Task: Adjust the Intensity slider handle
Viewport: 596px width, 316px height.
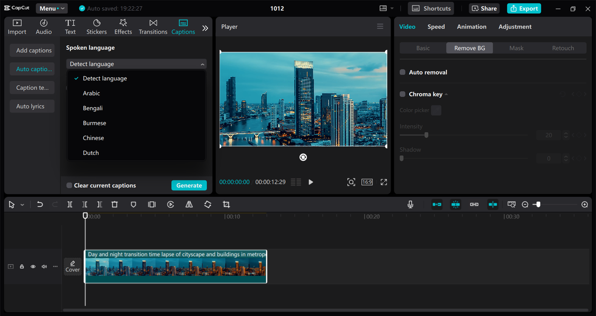Action: [426, 135]
